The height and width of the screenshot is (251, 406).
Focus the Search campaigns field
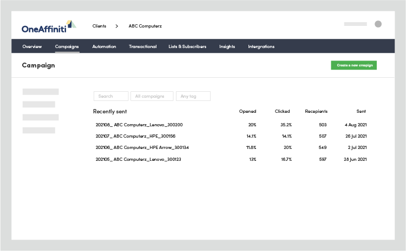coord(111,96)
